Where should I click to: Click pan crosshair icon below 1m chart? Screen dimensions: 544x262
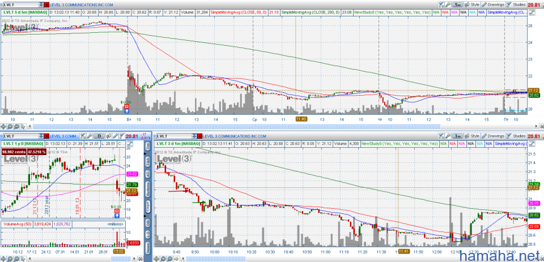pyautogui.click(x=156, y=259)
